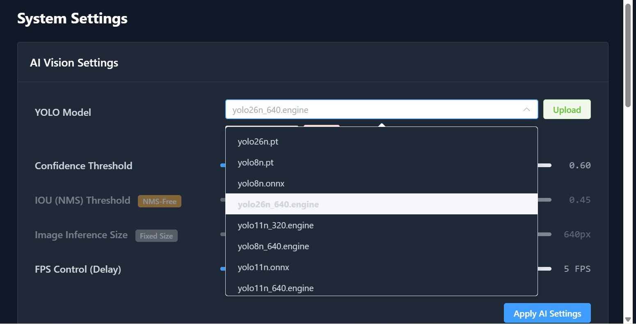Click the Confidence Threshold slider track
The image size is (636, 324).
click(x=544, y=165)
